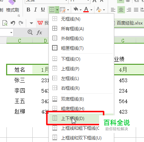Click the zoom magnifier icon in formula bar
Screen dimensions: 144x142
[30, 32]
